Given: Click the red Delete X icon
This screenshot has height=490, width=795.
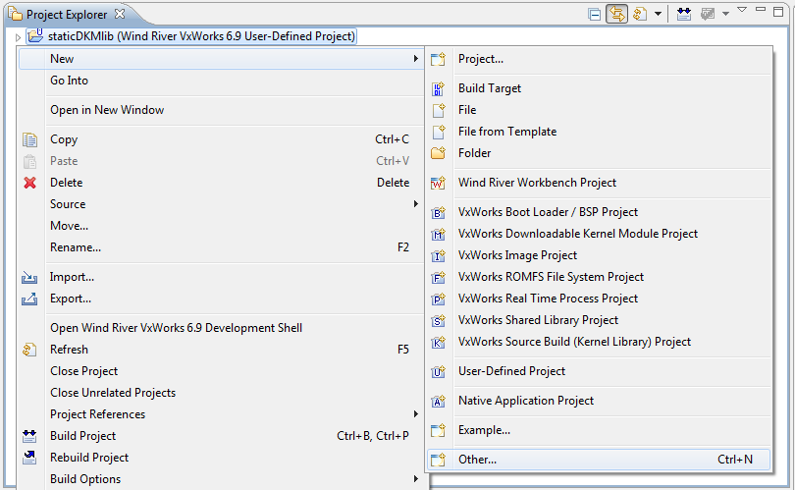Looking at the screenshot, I should tap(29, 183).
